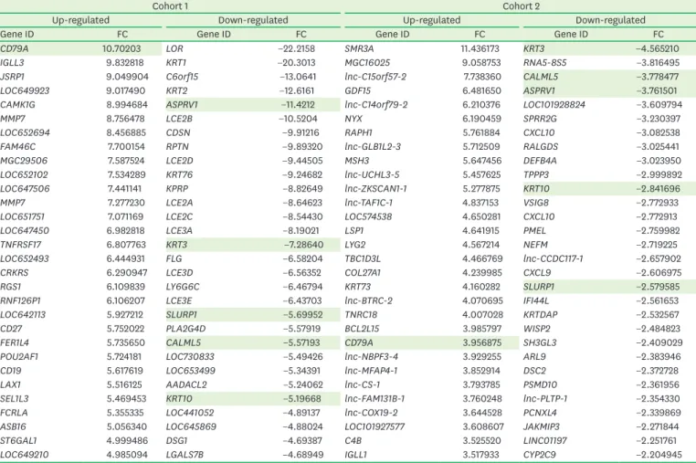
Task: Select the KRT73 gene cell
Action: 358,287
